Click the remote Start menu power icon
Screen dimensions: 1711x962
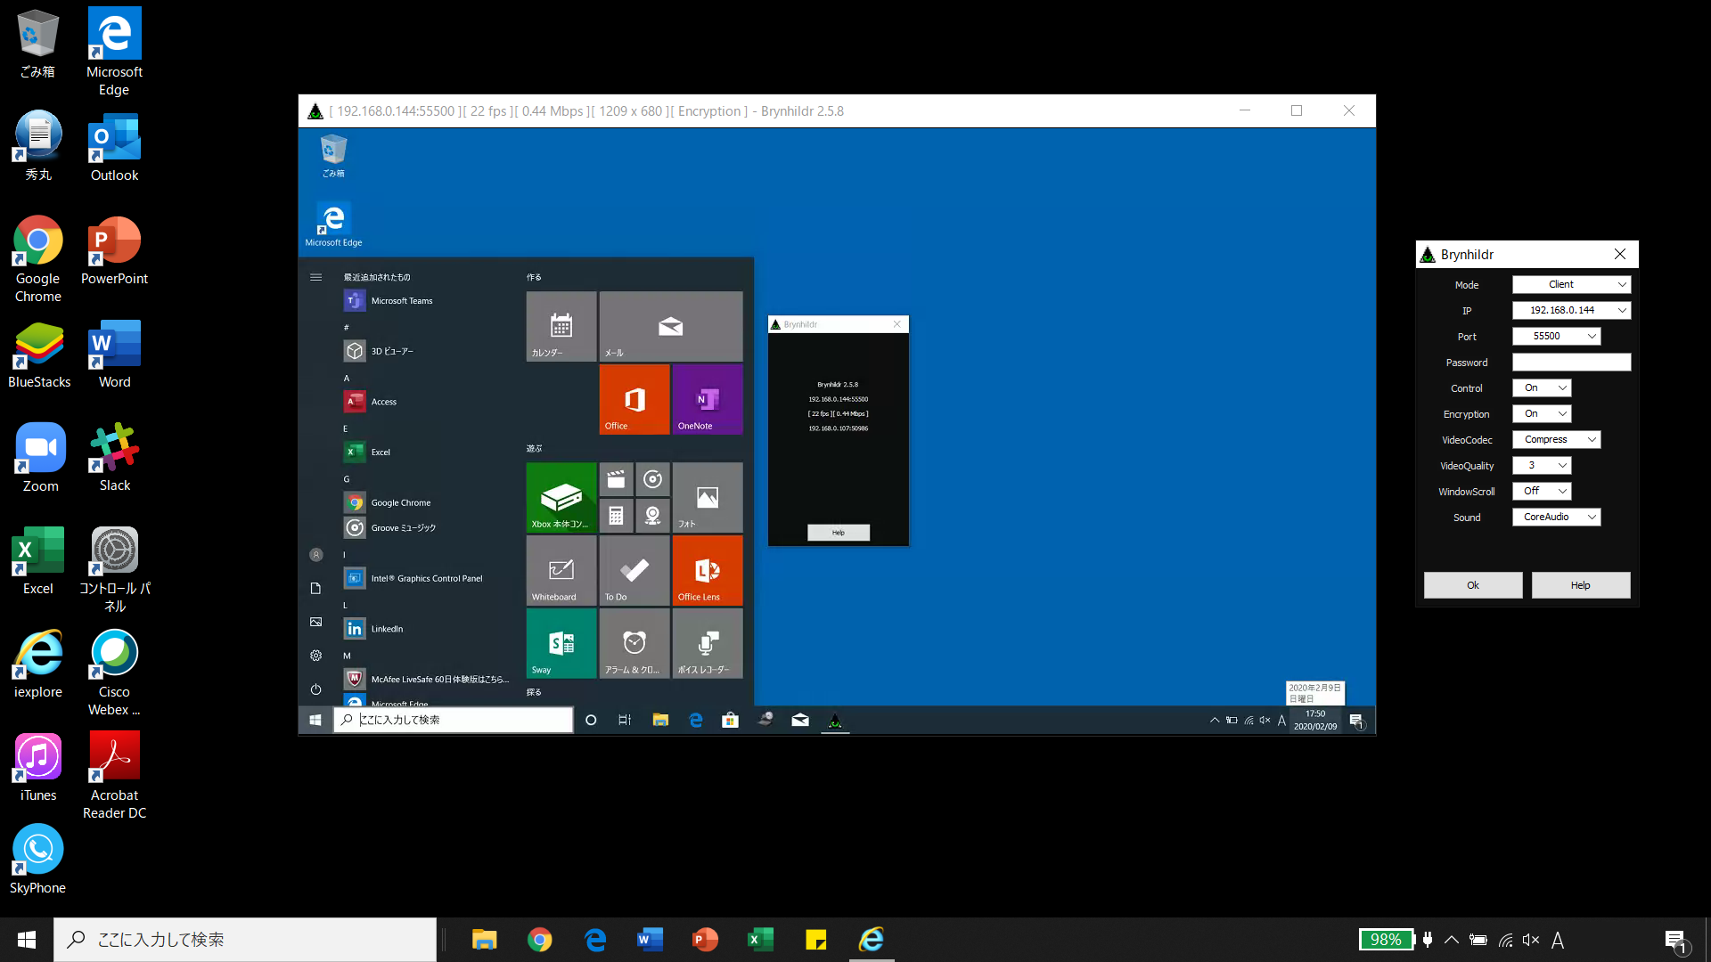click(315, 689)
